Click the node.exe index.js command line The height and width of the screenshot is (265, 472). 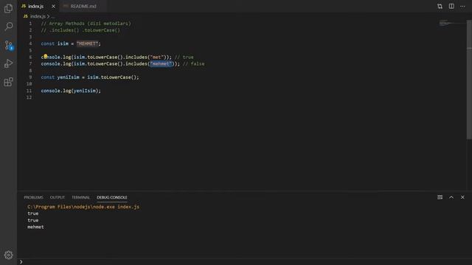pyautogui.click(x=83, y=207)
